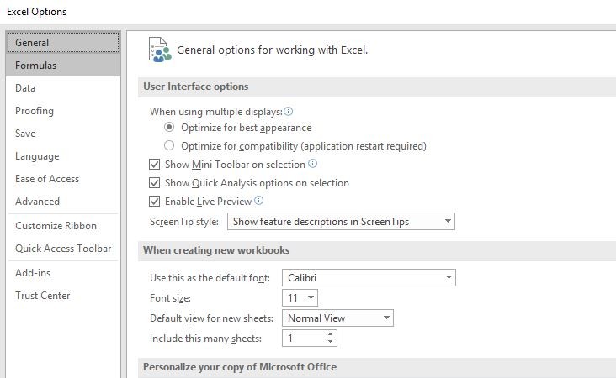Toggle Show Quick Analysis options checkbox
Screen dimensions: 616x378
coord(154,183)
